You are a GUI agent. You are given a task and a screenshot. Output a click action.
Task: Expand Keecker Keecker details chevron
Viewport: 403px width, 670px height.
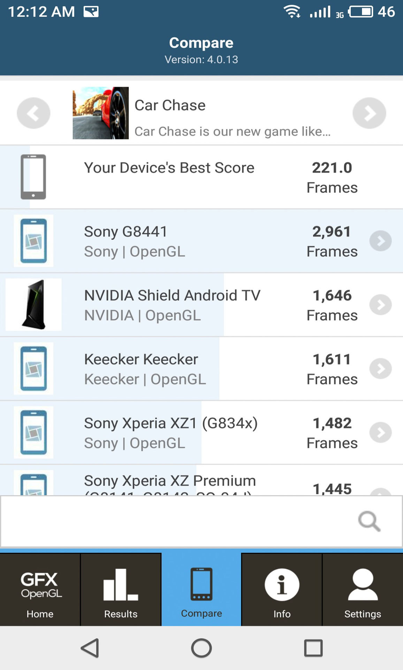(x=380, y=368)
